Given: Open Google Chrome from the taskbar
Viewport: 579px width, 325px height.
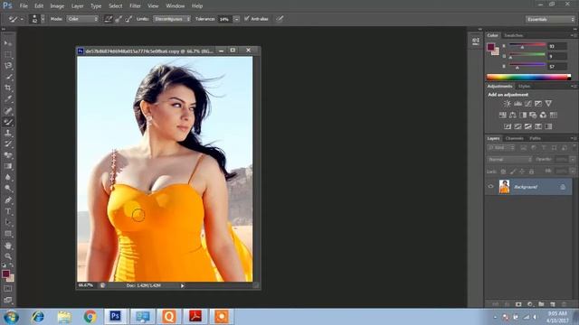Looking at the screenshot, I should [90, 317].
